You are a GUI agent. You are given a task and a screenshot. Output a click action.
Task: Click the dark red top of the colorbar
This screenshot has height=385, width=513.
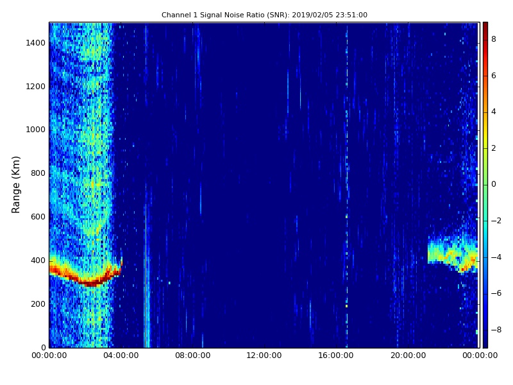(x=485, y=28)
